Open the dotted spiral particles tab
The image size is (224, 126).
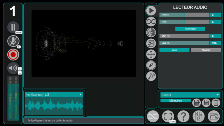(151, 32)
